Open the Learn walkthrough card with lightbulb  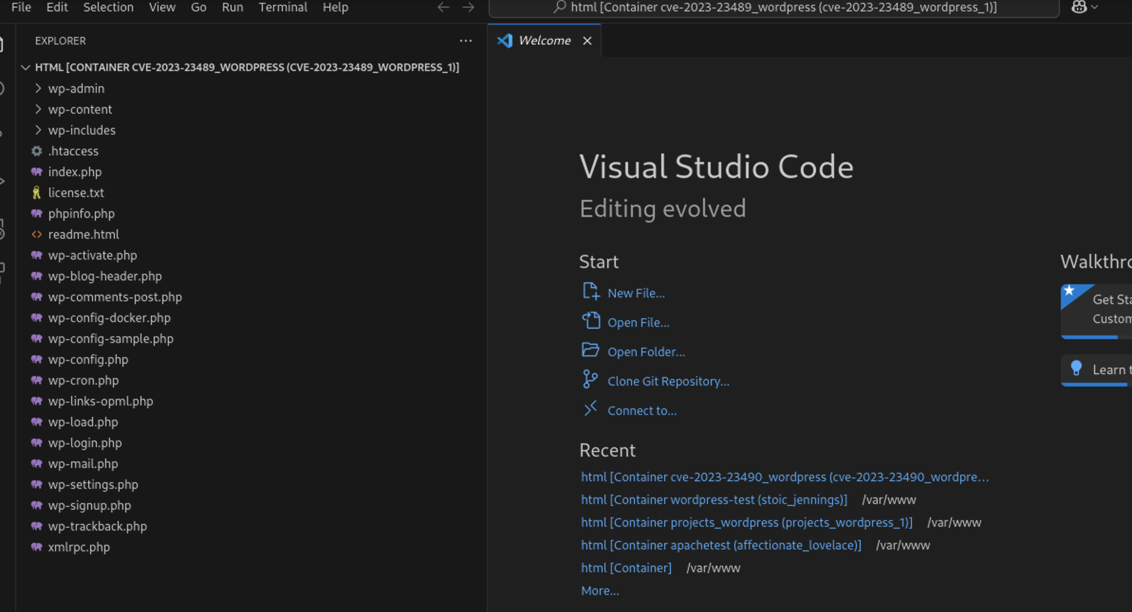point(1096,370)
